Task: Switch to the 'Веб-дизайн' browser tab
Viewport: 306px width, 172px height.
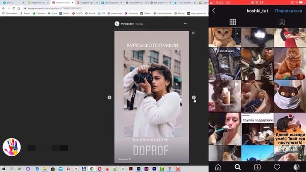Action: 161,3
